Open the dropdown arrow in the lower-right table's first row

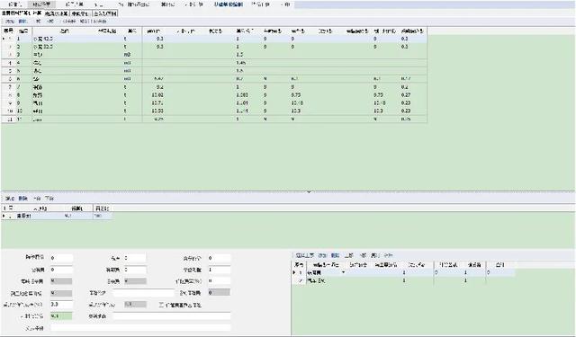coord(343,272)
